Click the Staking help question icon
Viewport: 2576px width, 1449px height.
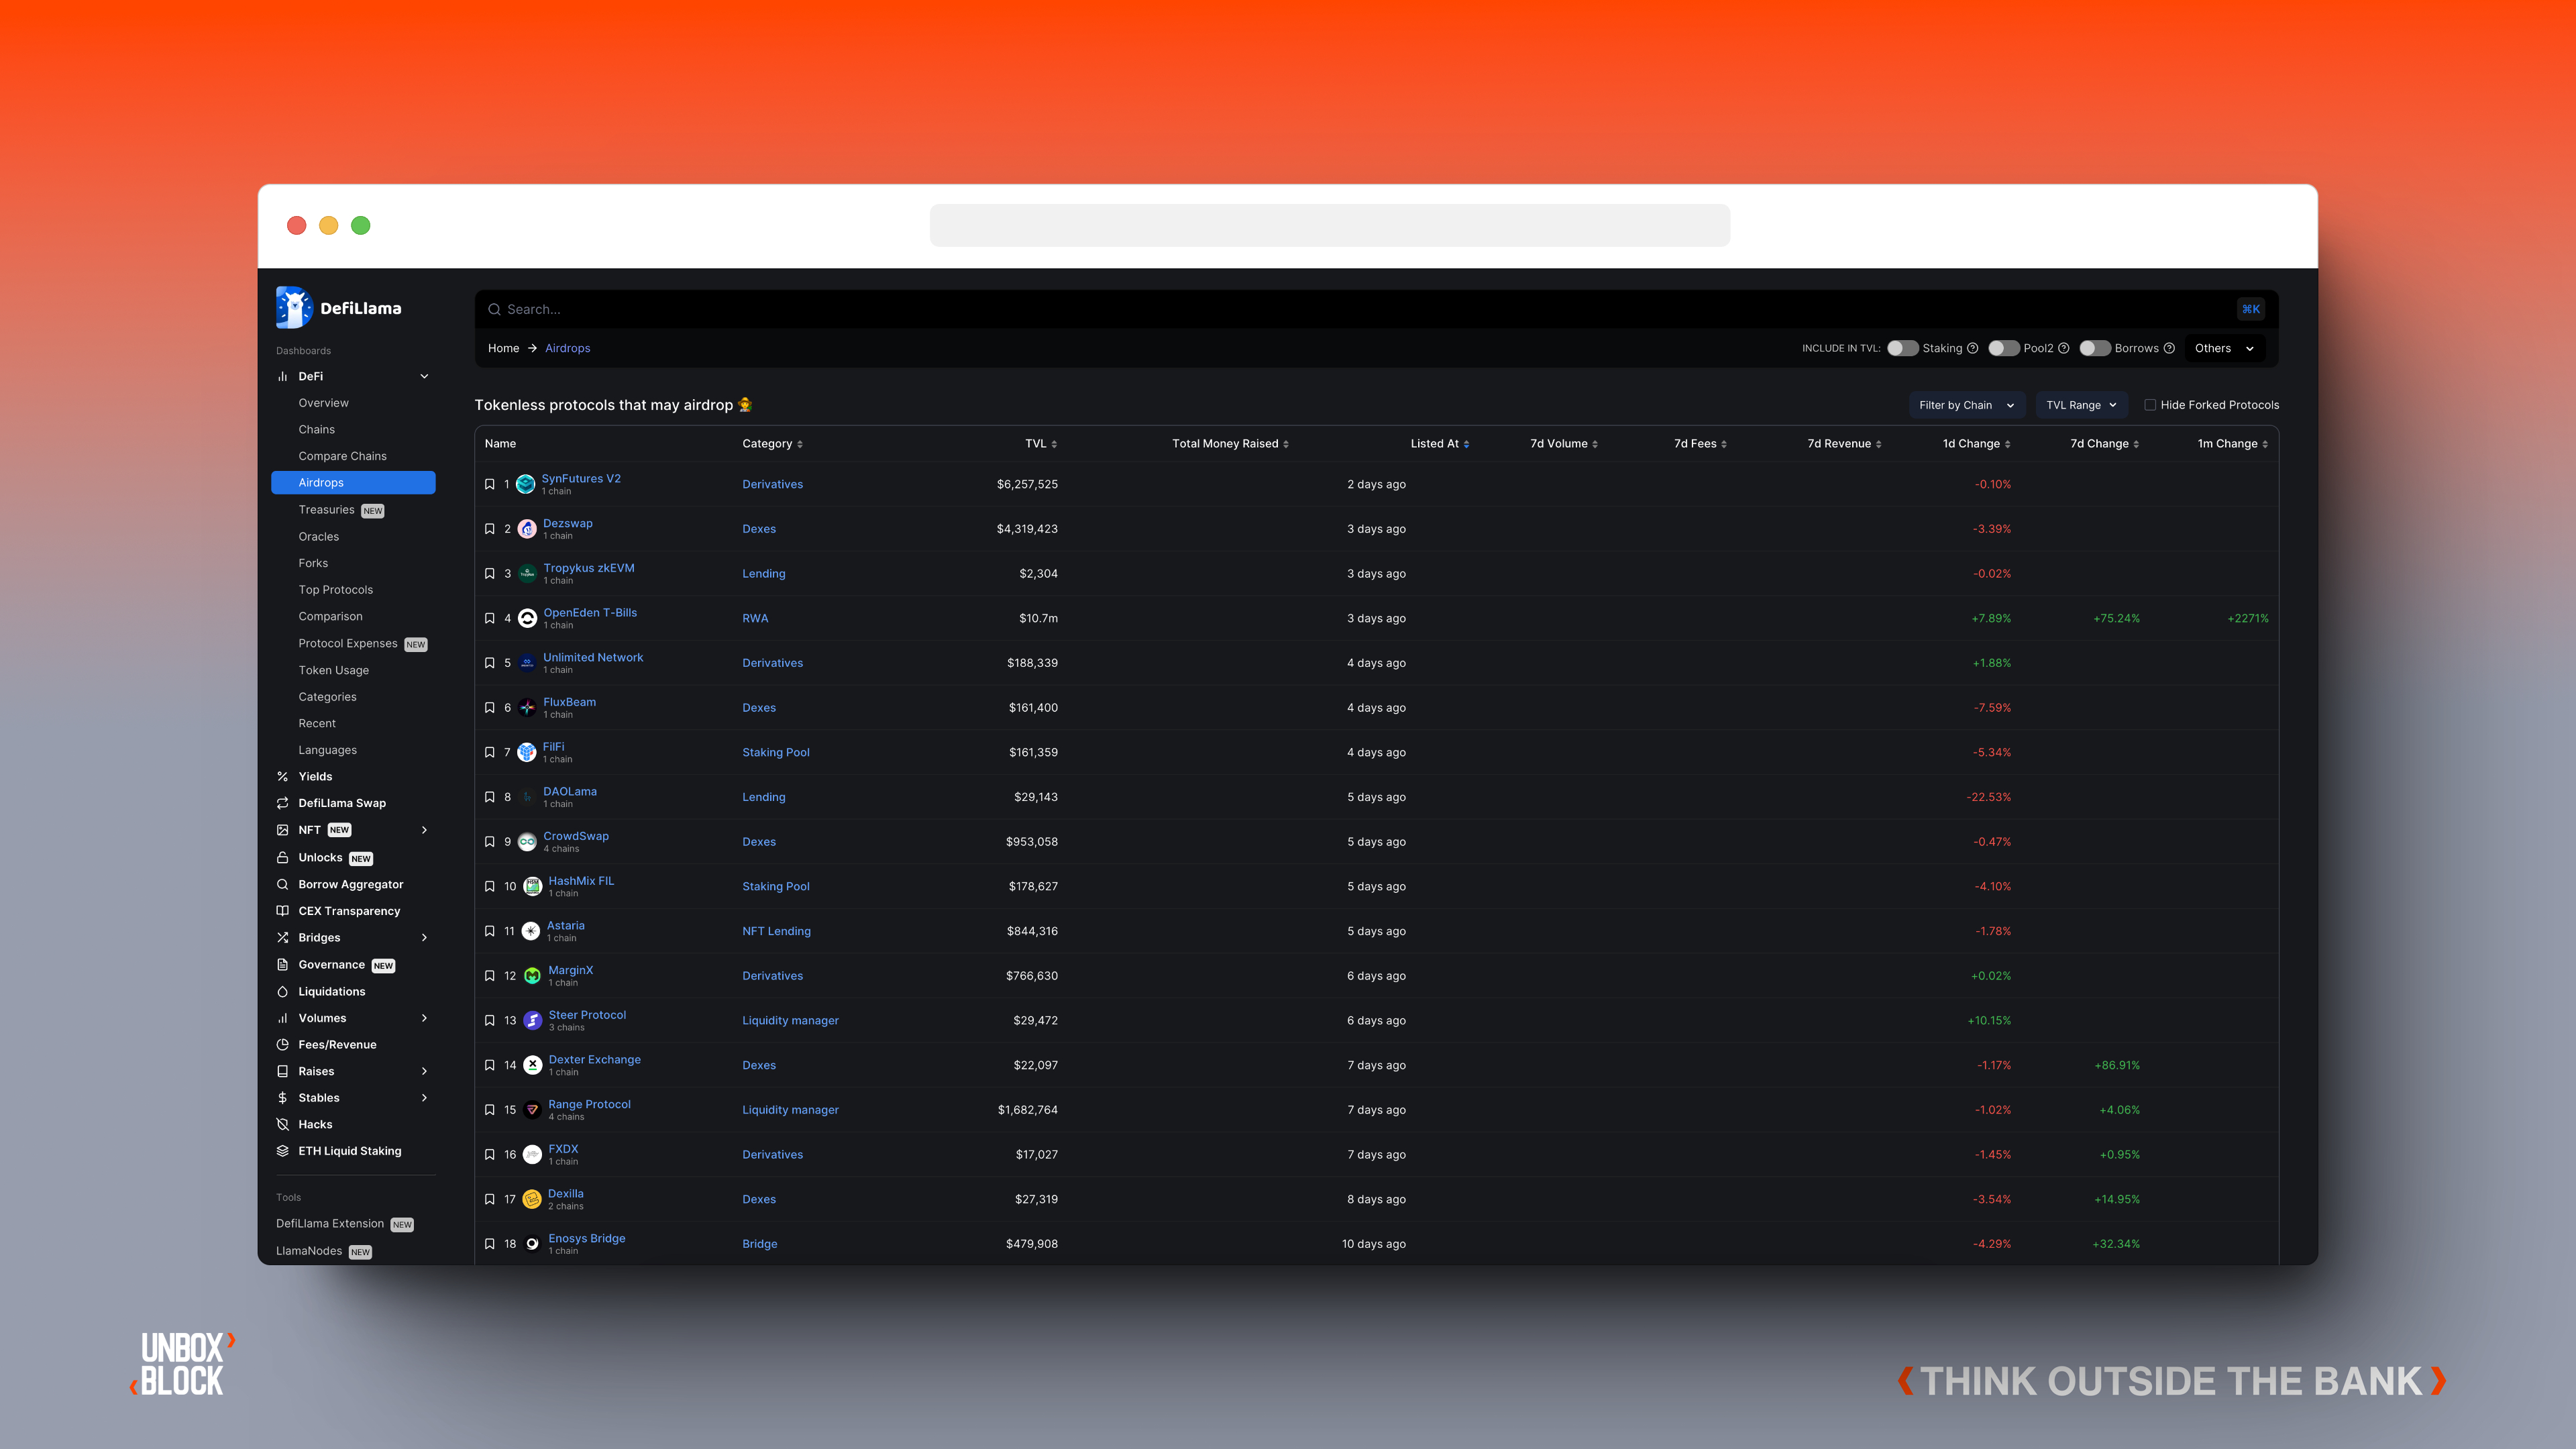tap(1973, 348)
